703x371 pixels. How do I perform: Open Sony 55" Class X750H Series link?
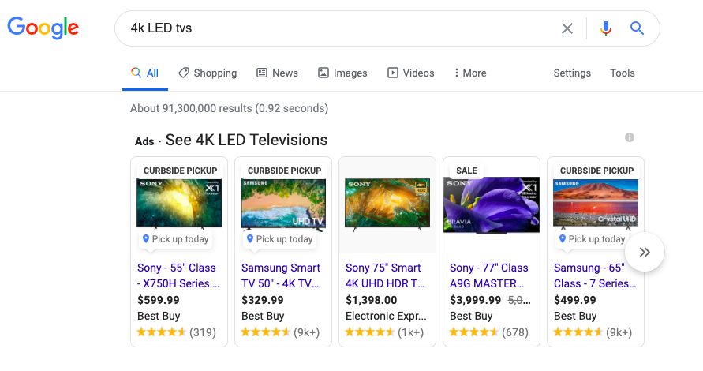pyautogui.click(x=178, y=275)
